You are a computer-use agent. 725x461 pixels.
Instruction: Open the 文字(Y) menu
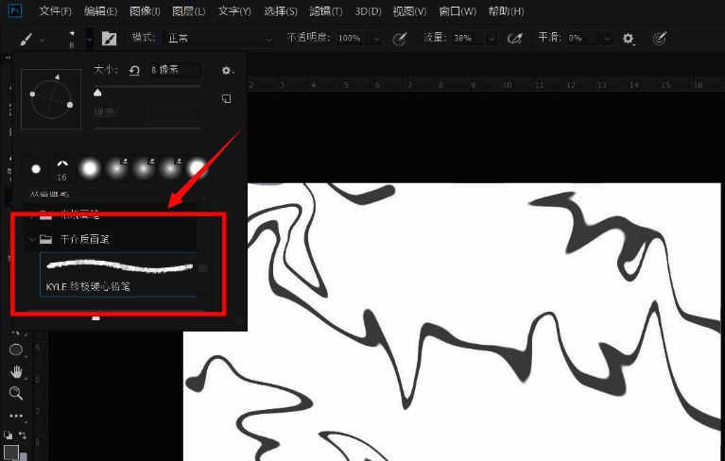[x=234, y=11]
